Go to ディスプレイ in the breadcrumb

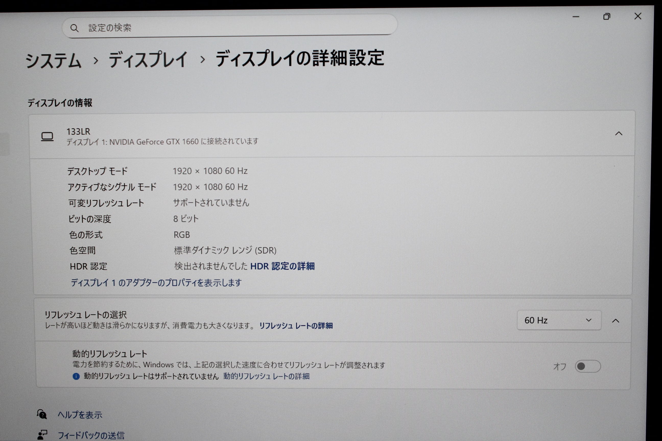click(148, 60)
